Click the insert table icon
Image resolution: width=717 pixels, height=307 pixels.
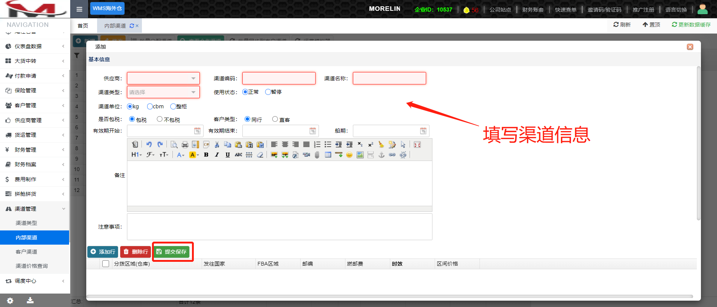point(328,155)
